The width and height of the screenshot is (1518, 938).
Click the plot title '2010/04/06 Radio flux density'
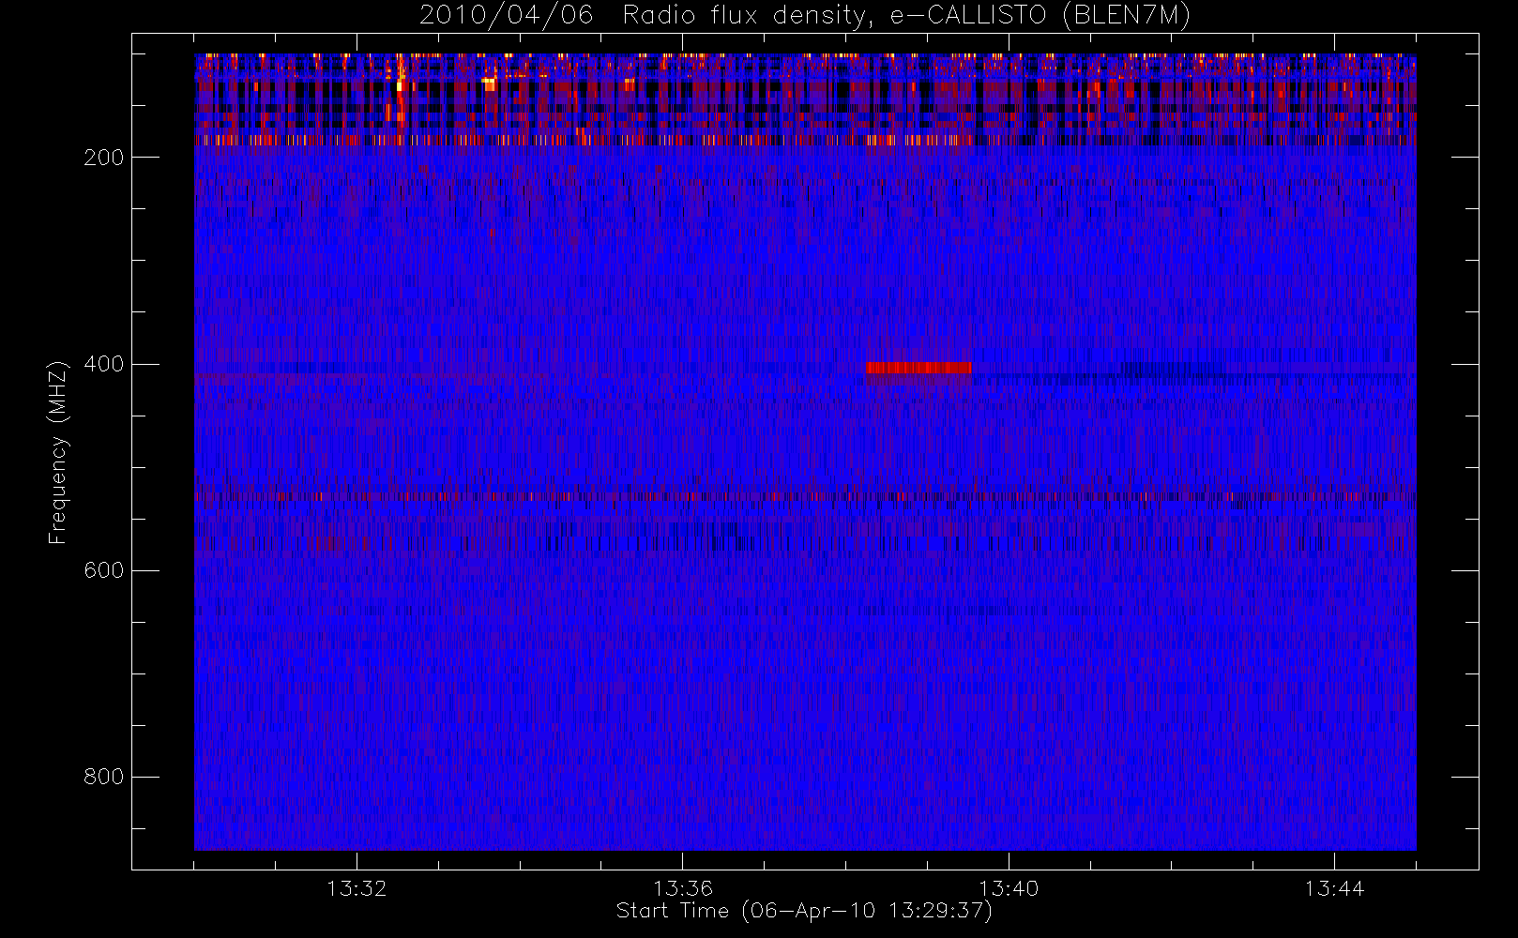point(805,16)
